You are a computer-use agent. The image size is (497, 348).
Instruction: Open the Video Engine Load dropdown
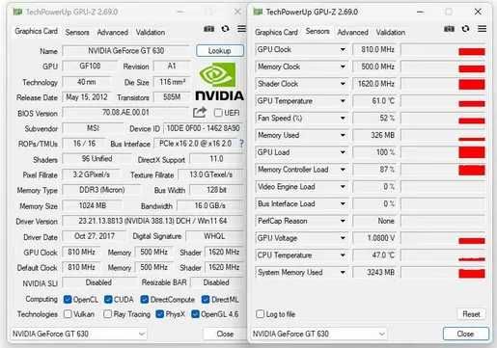click(343, 187)
